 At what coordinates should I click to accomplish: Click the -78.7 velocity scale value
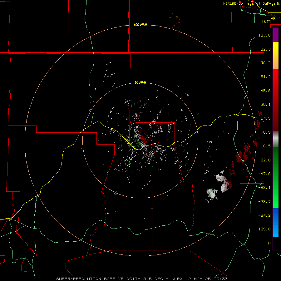pyautogui.click(x=264, y=202)
